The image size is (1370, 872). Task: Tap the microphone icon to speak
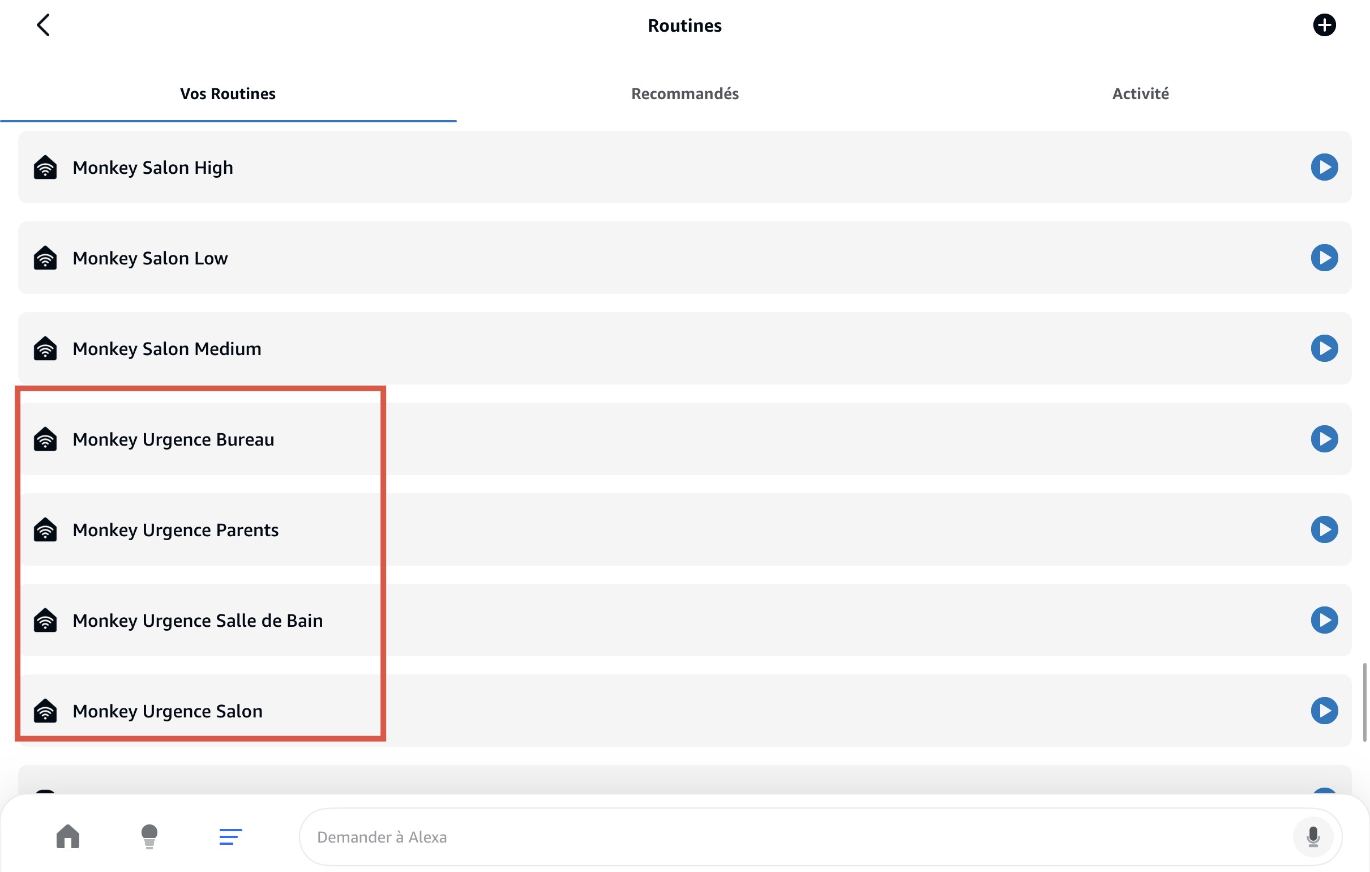1313,836
